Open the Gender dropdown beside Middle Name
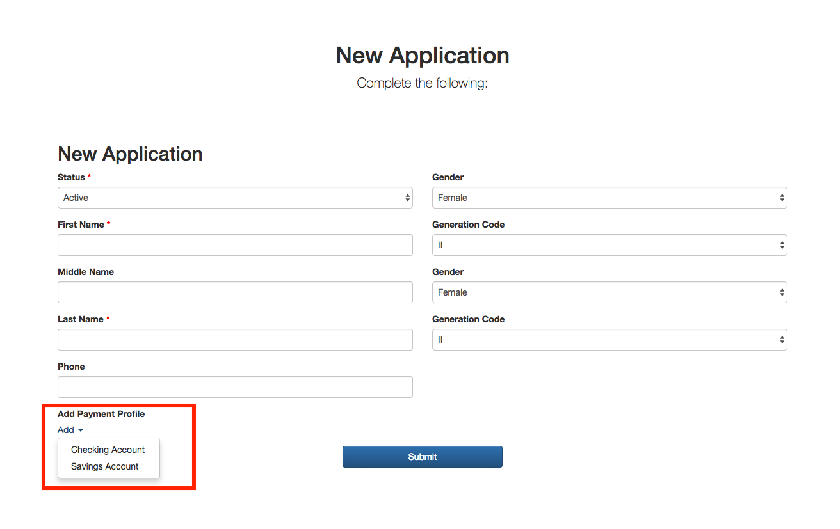The image size is (840, 529). pyautogui.click(x=610, y=292)
